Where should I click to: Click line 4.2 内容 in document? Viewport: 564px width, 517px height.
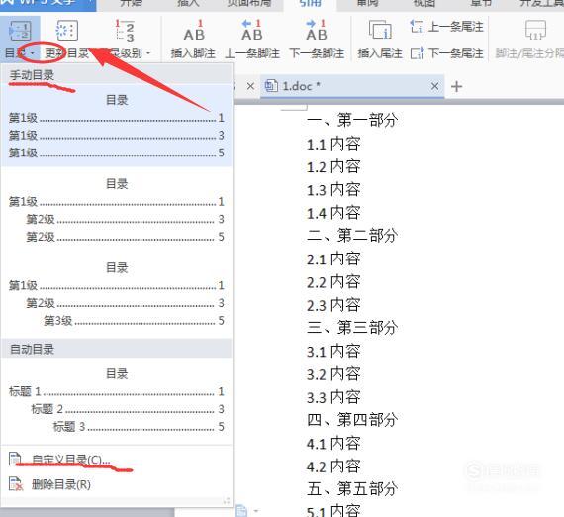333,466
